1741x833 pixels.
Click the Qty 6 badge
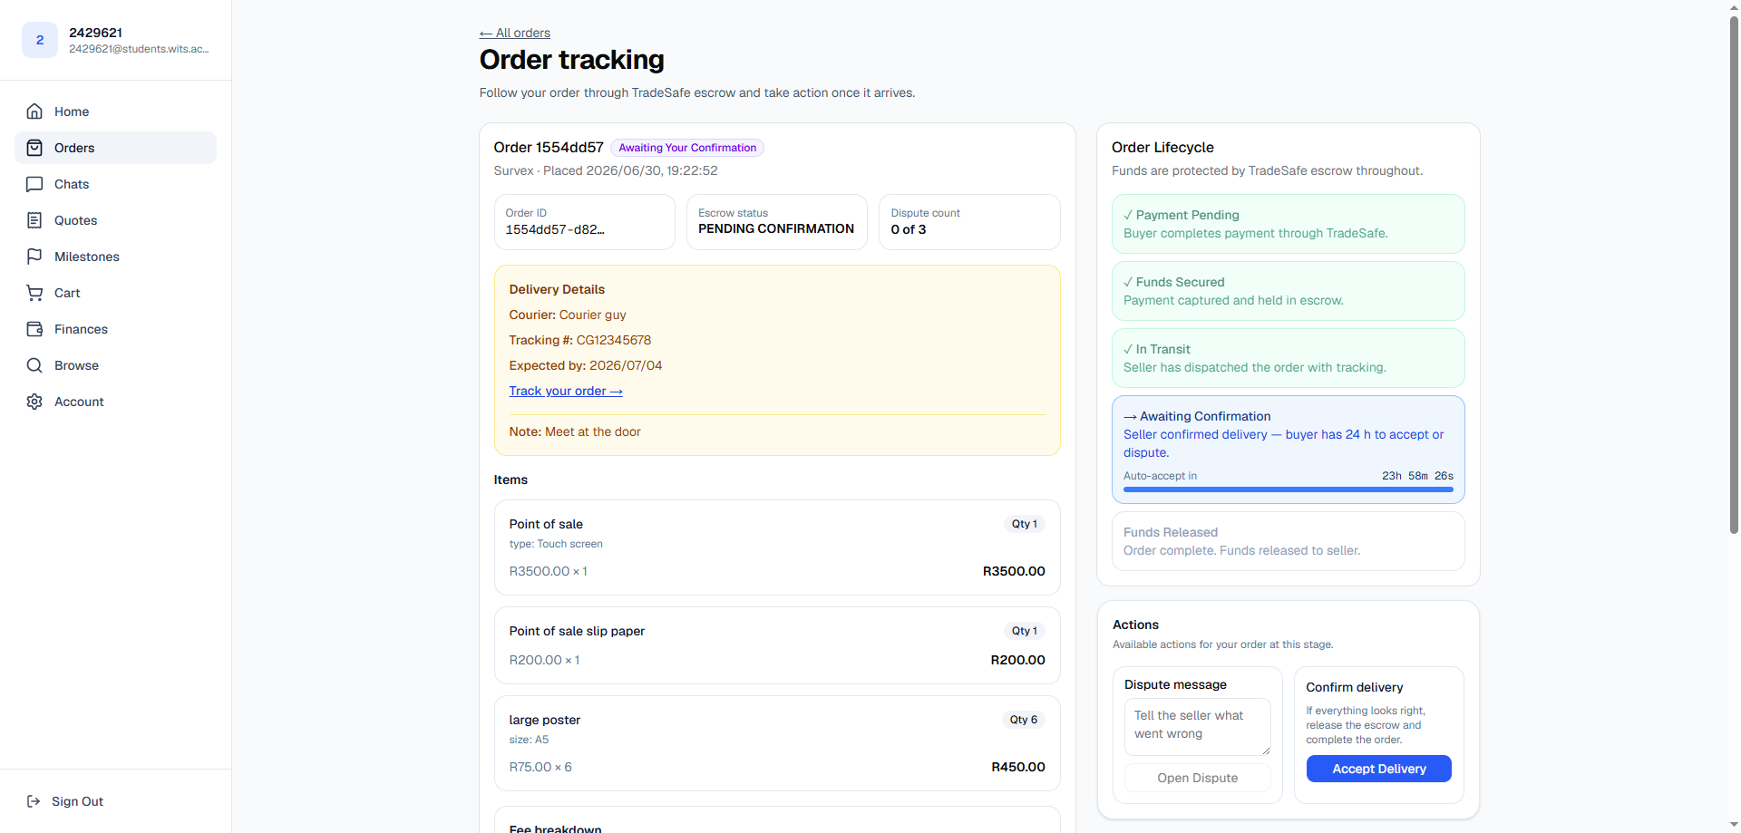[x=1024, y=720]
